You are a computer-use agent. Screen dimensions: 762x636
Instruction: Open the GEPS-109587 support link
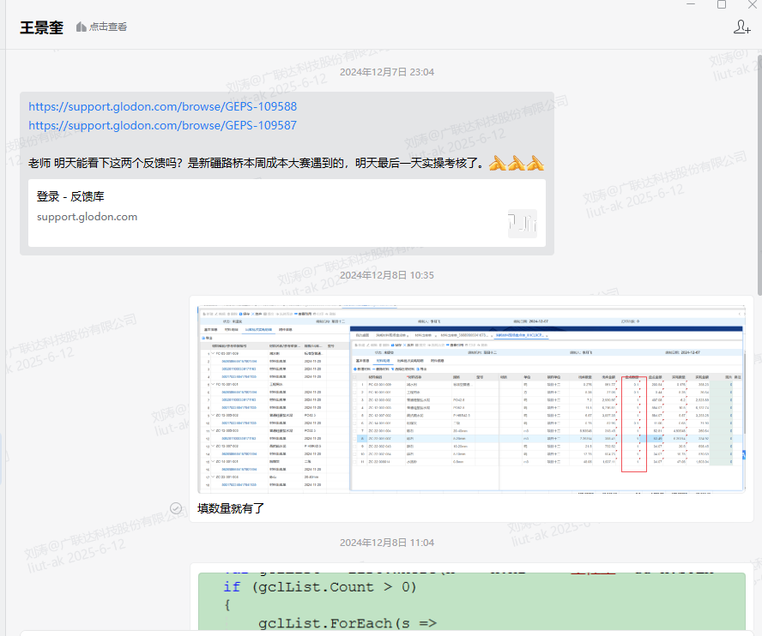(x=162, y=125)
